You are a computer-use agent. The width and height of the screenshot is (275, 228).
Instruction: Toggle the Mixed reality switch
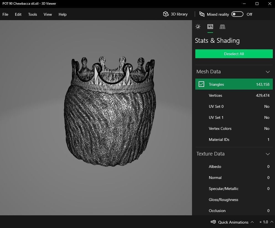(237, 14)
